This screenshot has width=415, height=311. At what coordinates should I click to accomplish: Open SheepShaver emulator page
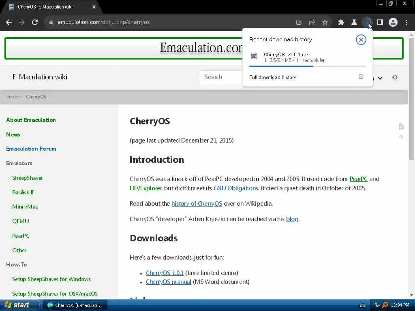[28, 178]
